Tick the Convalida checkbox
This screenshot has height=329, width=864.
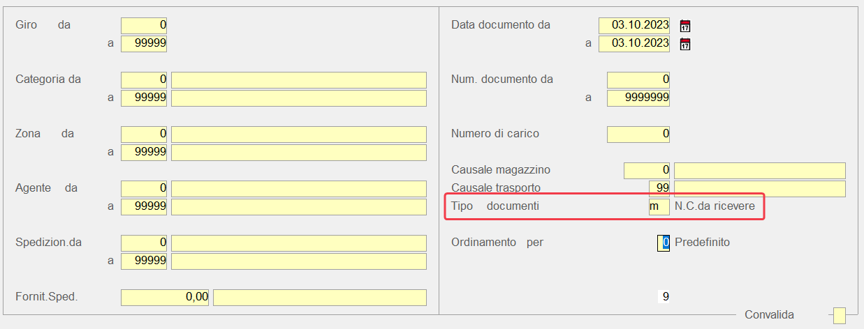[839, 315]
